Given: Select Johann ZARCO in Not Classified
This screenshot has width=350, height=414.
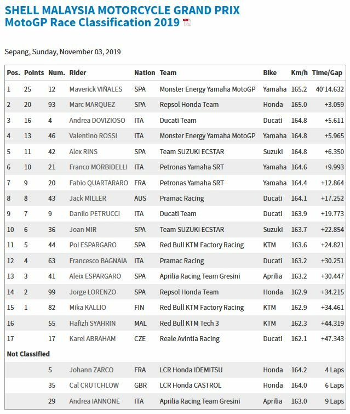Looking at the screenshot, I should (91, 370).
